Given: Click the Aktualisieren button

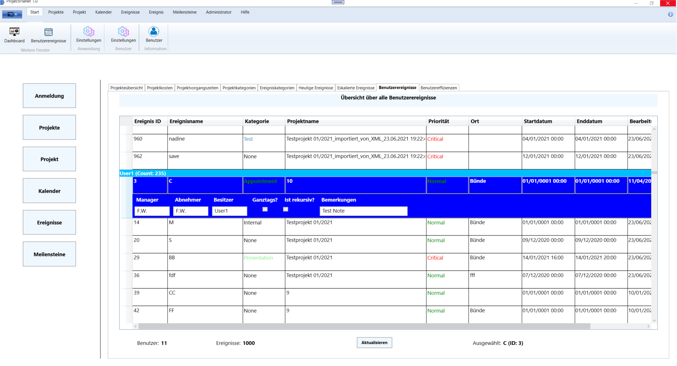Looking at the screenshot, I should [374, 342].
